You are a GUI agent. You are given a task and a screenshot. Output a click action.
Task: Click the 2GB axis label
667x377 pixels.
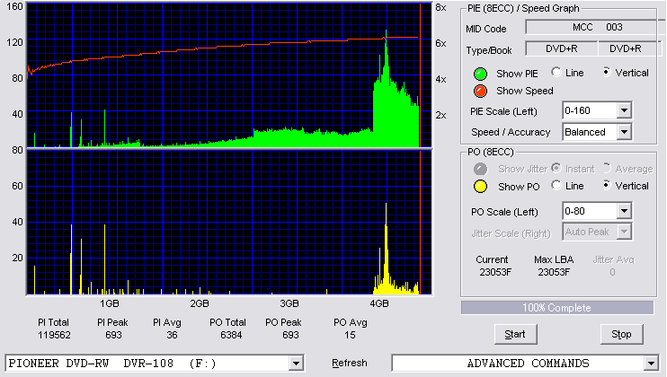(199, 303)
